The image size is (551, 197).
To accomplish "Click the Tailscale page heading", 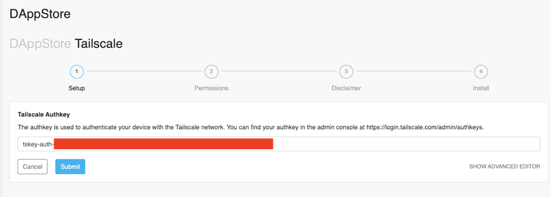I will 98,43.
